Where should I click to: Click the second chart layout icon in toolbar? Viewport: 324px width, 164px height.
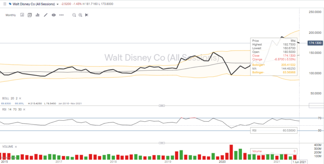29,15
